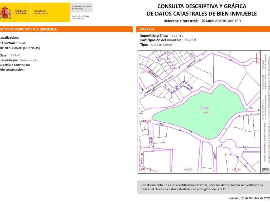This screenshot has width=270, height=203.
Task: Click the 'Suelo sin edif.' use value
Action: (x=29, y=61)
